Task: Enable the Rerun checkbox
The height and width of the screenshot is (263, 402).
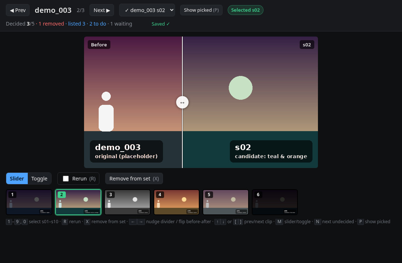Action: pyautogui.click(x=66, y=179)
